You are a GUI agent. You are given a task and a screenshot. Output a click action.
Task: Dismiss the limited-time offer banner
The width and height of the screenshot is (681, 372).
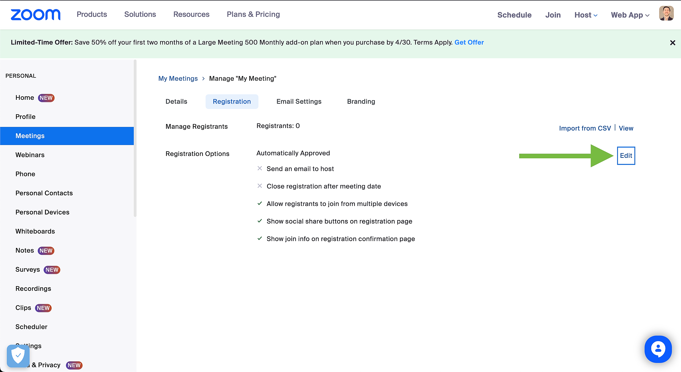point(672,43)
